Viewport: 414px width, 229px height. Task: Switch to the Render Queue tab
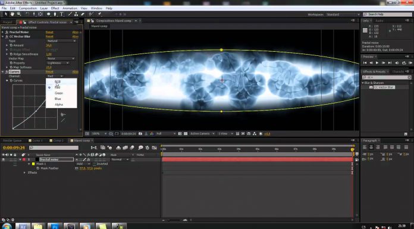click(12, 140)
